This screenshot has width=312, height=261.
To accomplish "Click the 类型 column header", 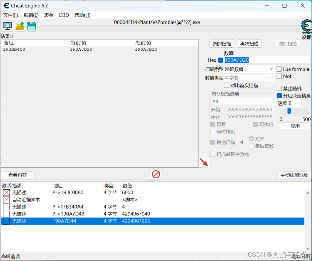I will tap(109, 186).
